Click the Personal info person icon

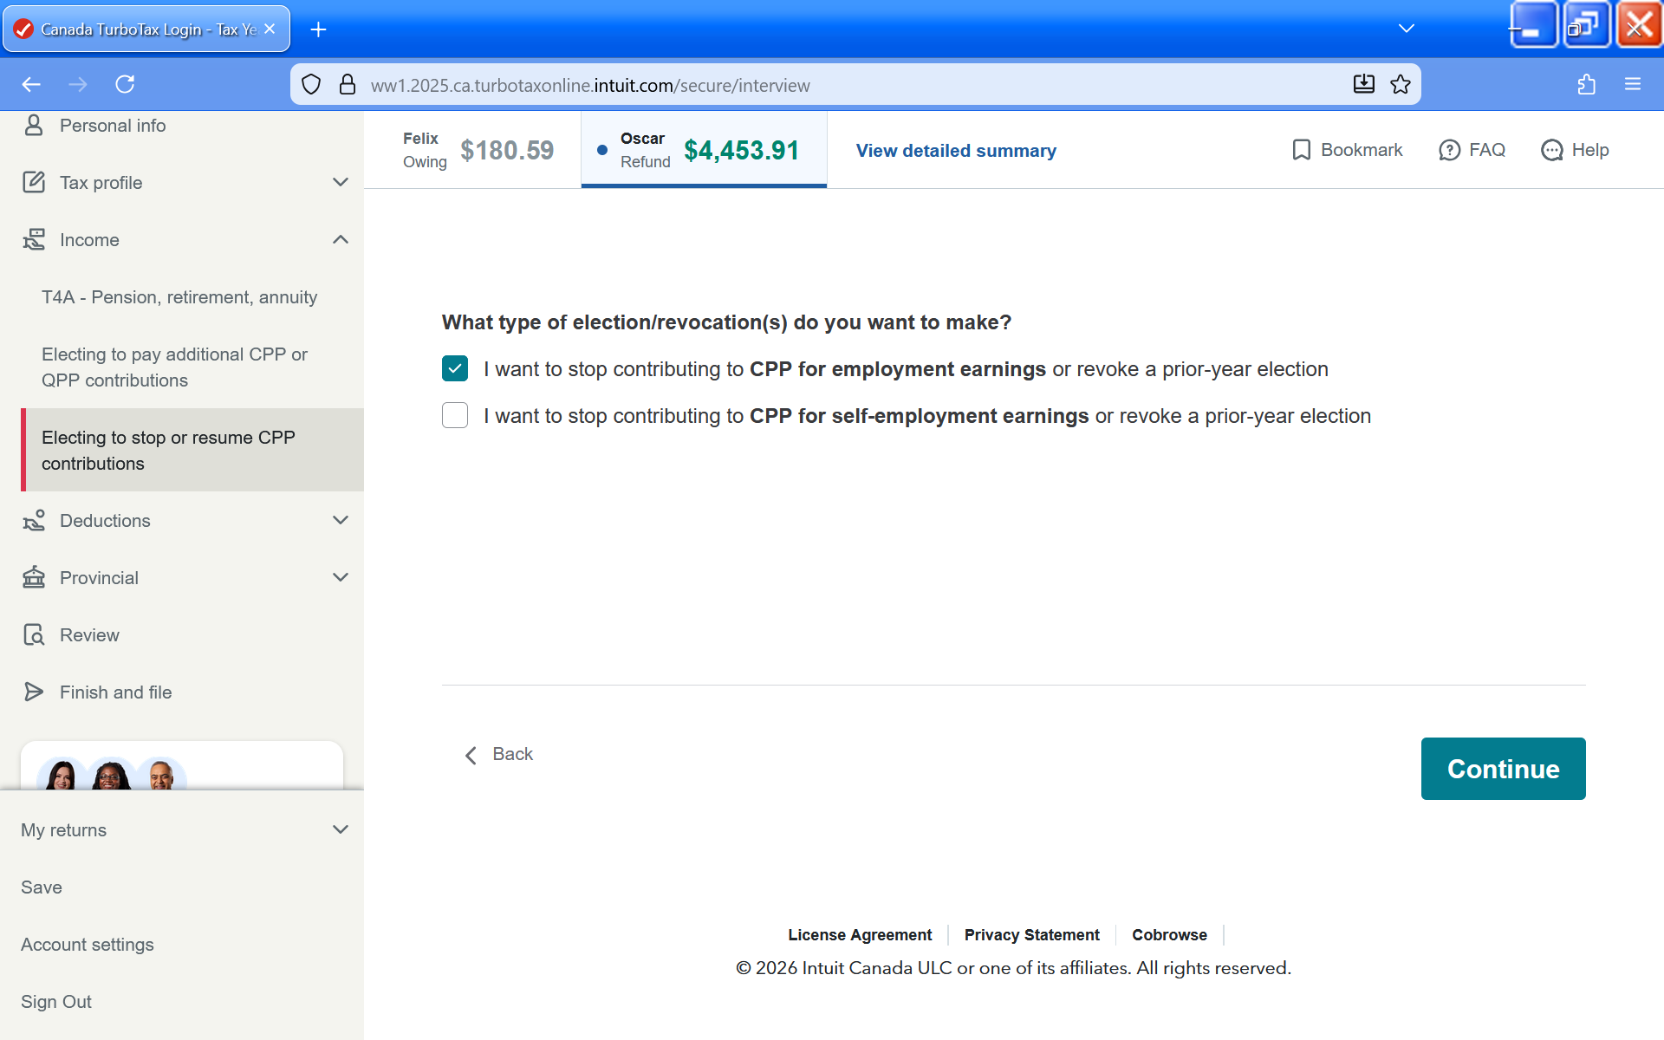tap(34, 126)
